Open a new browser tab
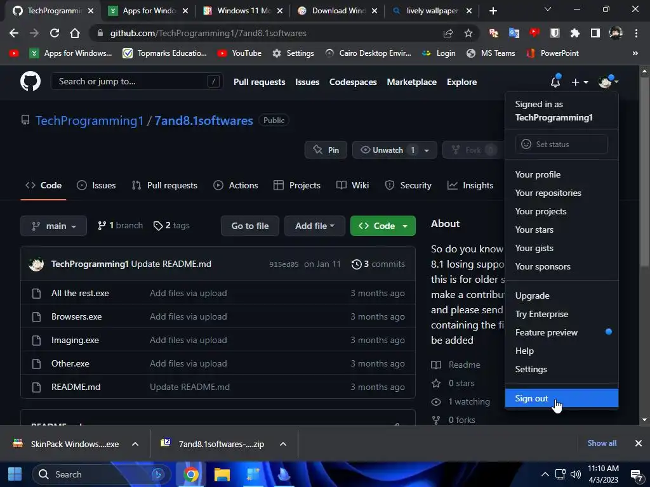Image resolution: width=650 pixels, height=487 pixels. pyautogui.click(x=493, y=11)
